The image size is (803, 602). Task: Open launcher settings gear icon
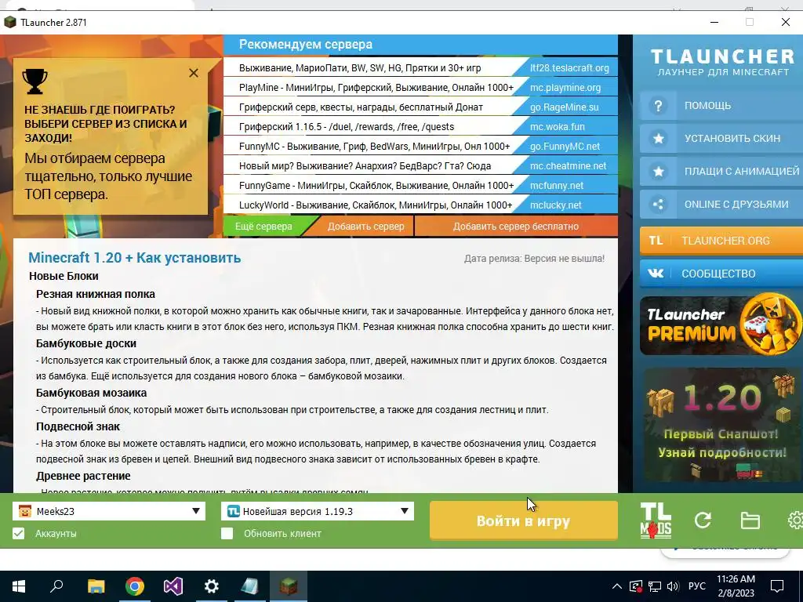pyautogui.click(x=795, y=520)
